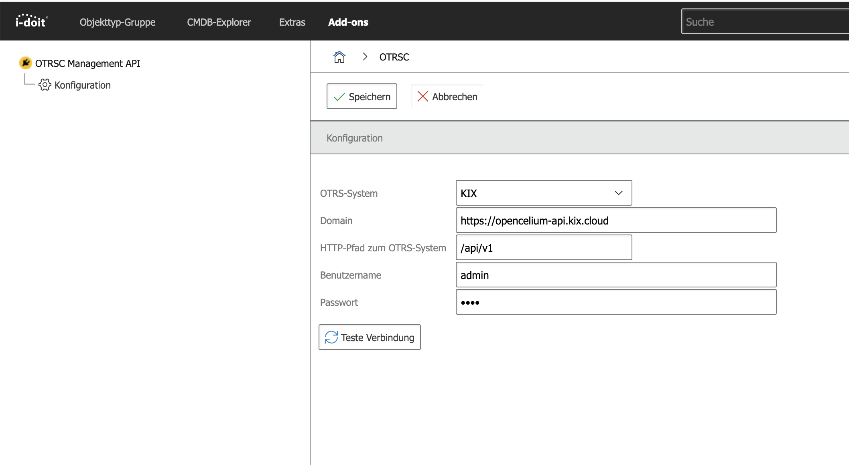Focus the Suche search field
This screenshot has width=849, height=465.
coord(765,22)
